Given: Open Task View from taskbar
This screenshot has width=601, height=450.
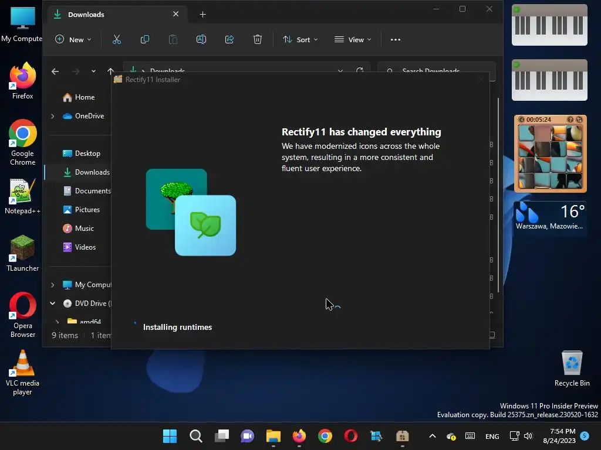Looking at the screenshot, I should pyautogui.click(x=221, y=436).
